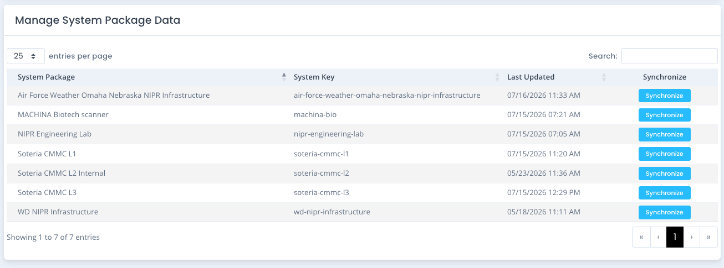This screenshot has height=268, width=724.
Task: Select NIPR Engineering Lab row name
Action: 54,134
